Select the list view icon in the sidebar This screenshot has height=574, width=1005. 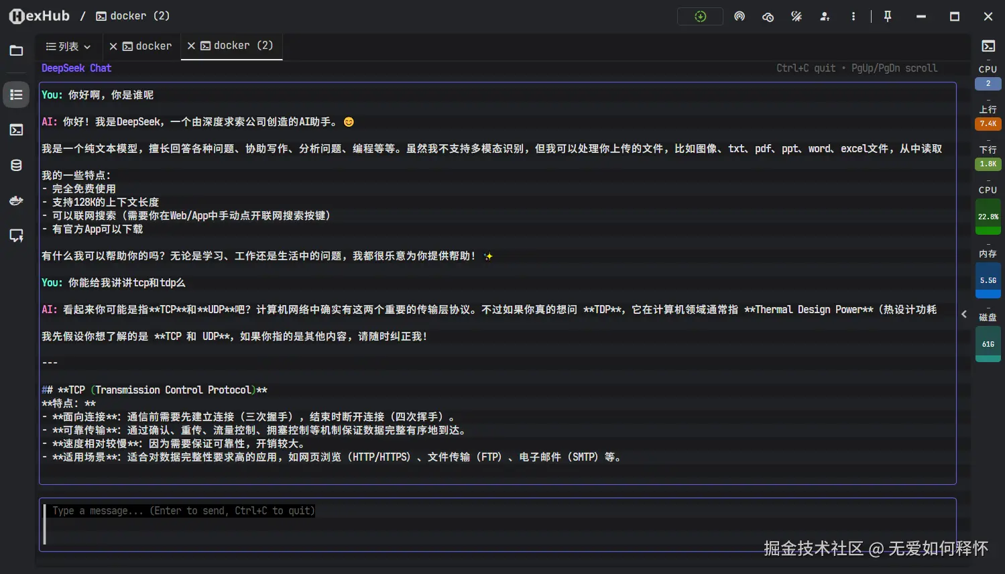(16, 95)
